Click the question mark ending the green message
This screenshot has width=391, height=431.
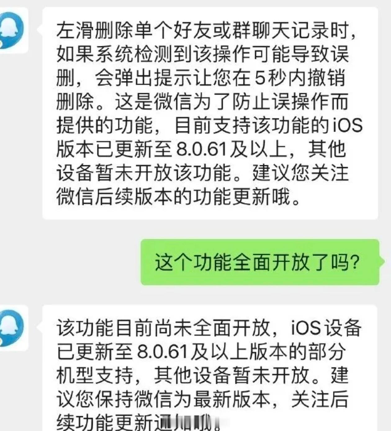pos(355,262)
